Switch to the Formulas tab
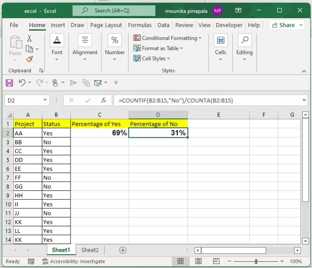This screenshot has width=312, height=268. pyautogui.click(x=140, y=25)
